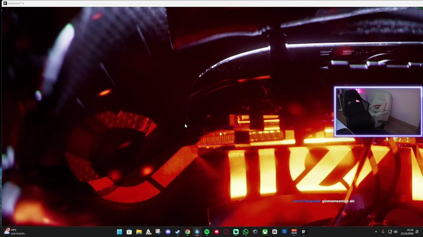
Task: Click the Battlefield 6 window title icon
Action: 5,3
